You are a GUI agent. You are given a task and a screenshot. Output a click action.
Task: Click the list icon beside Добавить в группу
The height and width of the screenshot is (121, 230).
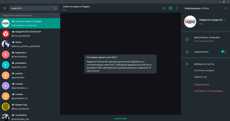tap(187, 64)
